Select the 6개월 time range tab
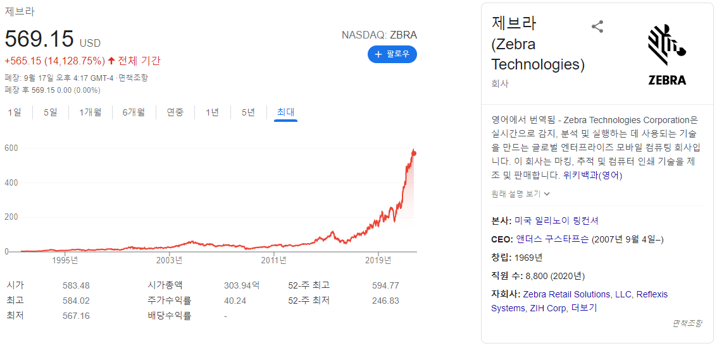 pyautogui.click(x=134, y=112)
